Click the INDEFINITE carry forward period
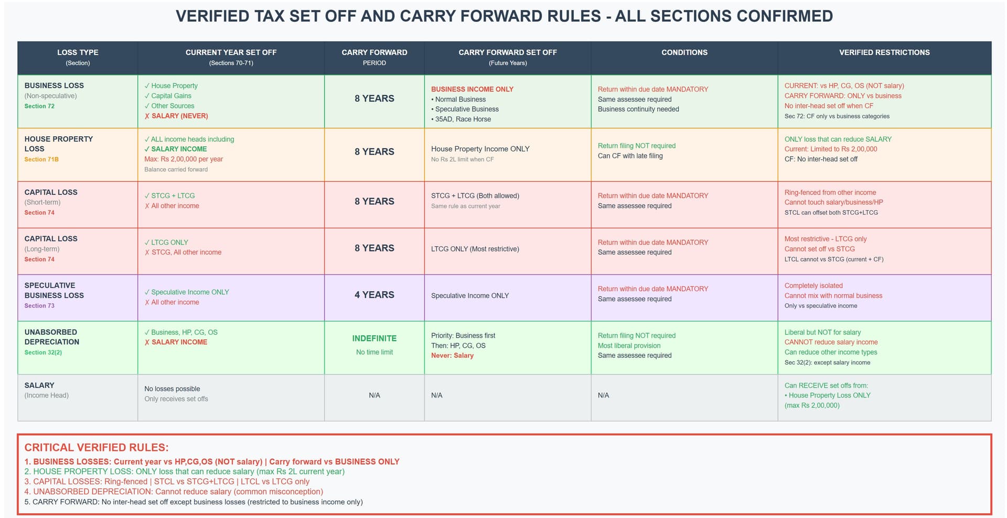 (x=374, y=339)
